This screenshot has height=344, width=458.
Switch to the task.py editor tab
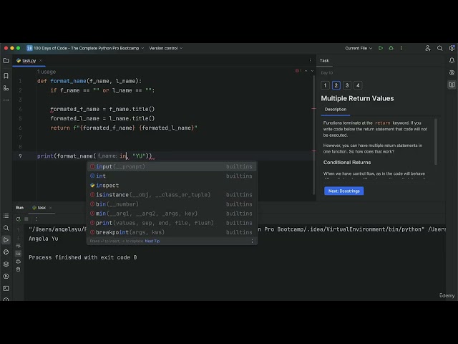29,60
